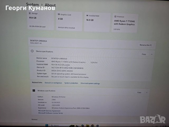169x127 pixels.
Task: Select the Processor AMD Ryzen card
Action: (125, 23)
